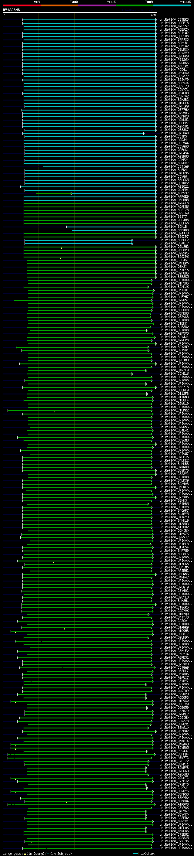Select hit UniRef100_A9PF18

click(174, 23)
